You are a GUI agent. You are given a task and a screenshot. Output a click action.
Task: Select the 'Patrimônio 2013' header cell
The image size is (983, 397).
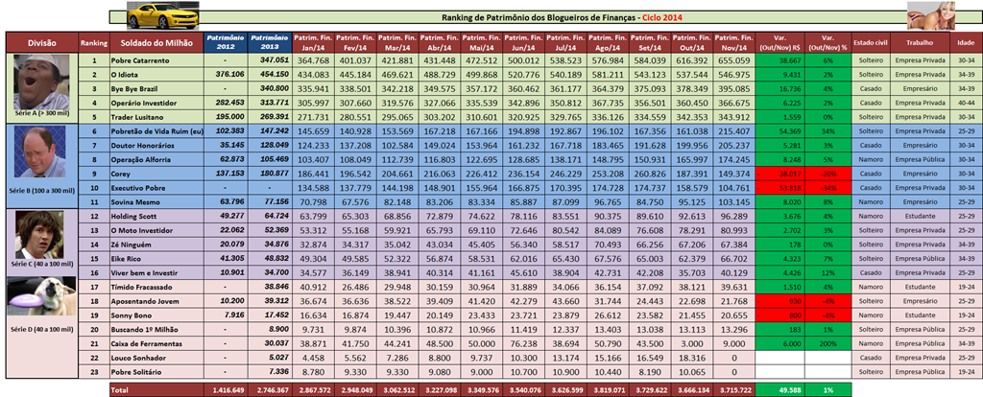tap(270, 43)
